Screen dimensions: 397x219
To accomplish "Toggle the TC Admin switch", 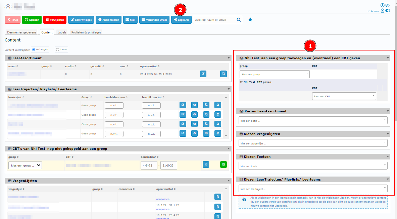I will (x=388, y=11).
